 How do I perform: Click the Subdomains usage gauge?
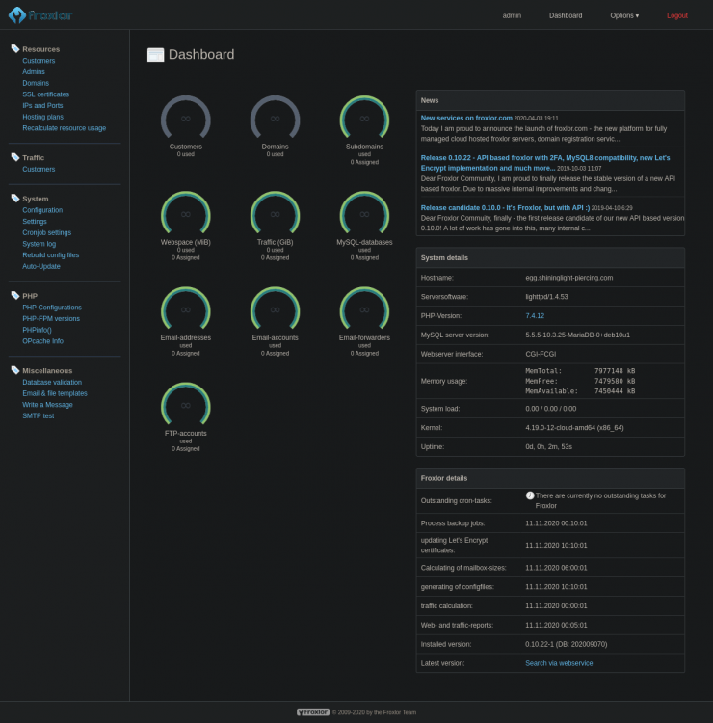(364, 118)
